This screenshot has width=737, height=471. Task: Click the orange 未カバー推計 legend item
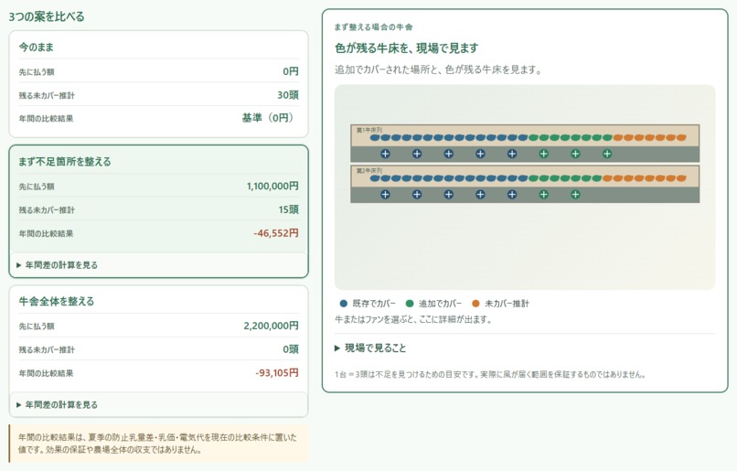point(500,304)
